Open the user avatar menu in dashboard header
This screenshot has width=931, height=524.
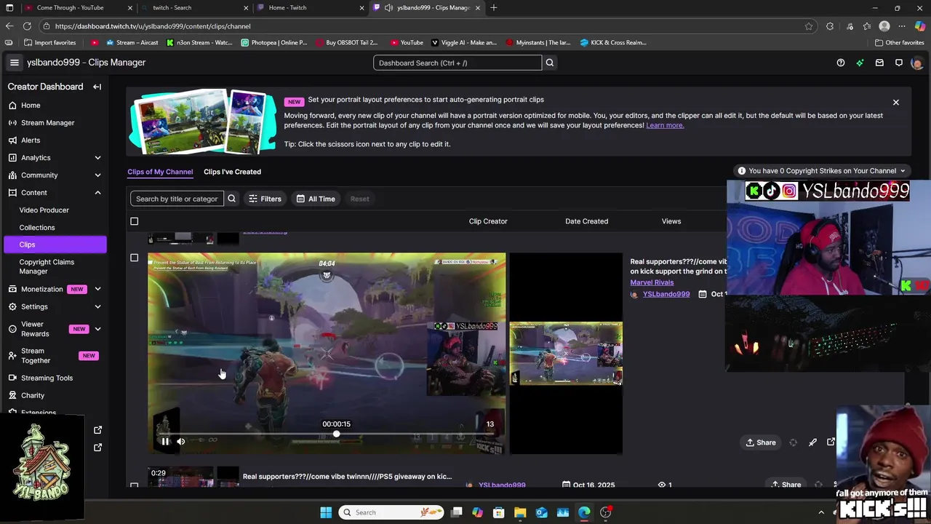(917, 63)
